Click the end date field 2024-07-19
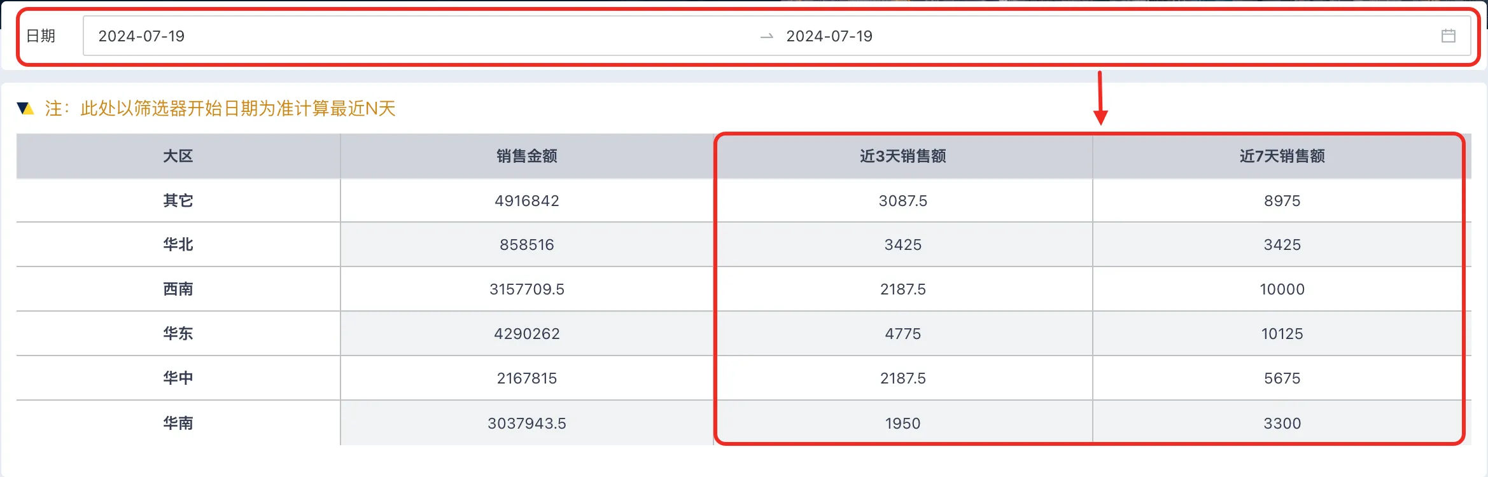Image resolution: width=1488 pixels, height=477 pixels. [829, 36]
